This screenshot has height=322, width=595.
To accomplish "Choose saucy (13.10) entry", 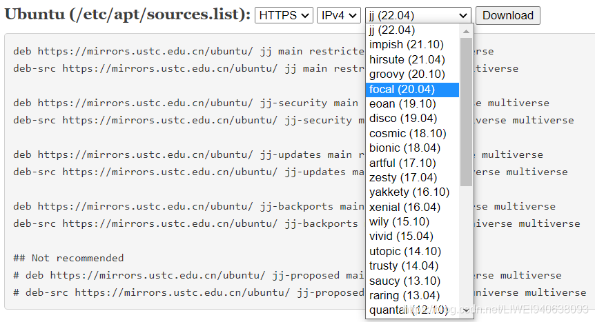I will point(412,281).
